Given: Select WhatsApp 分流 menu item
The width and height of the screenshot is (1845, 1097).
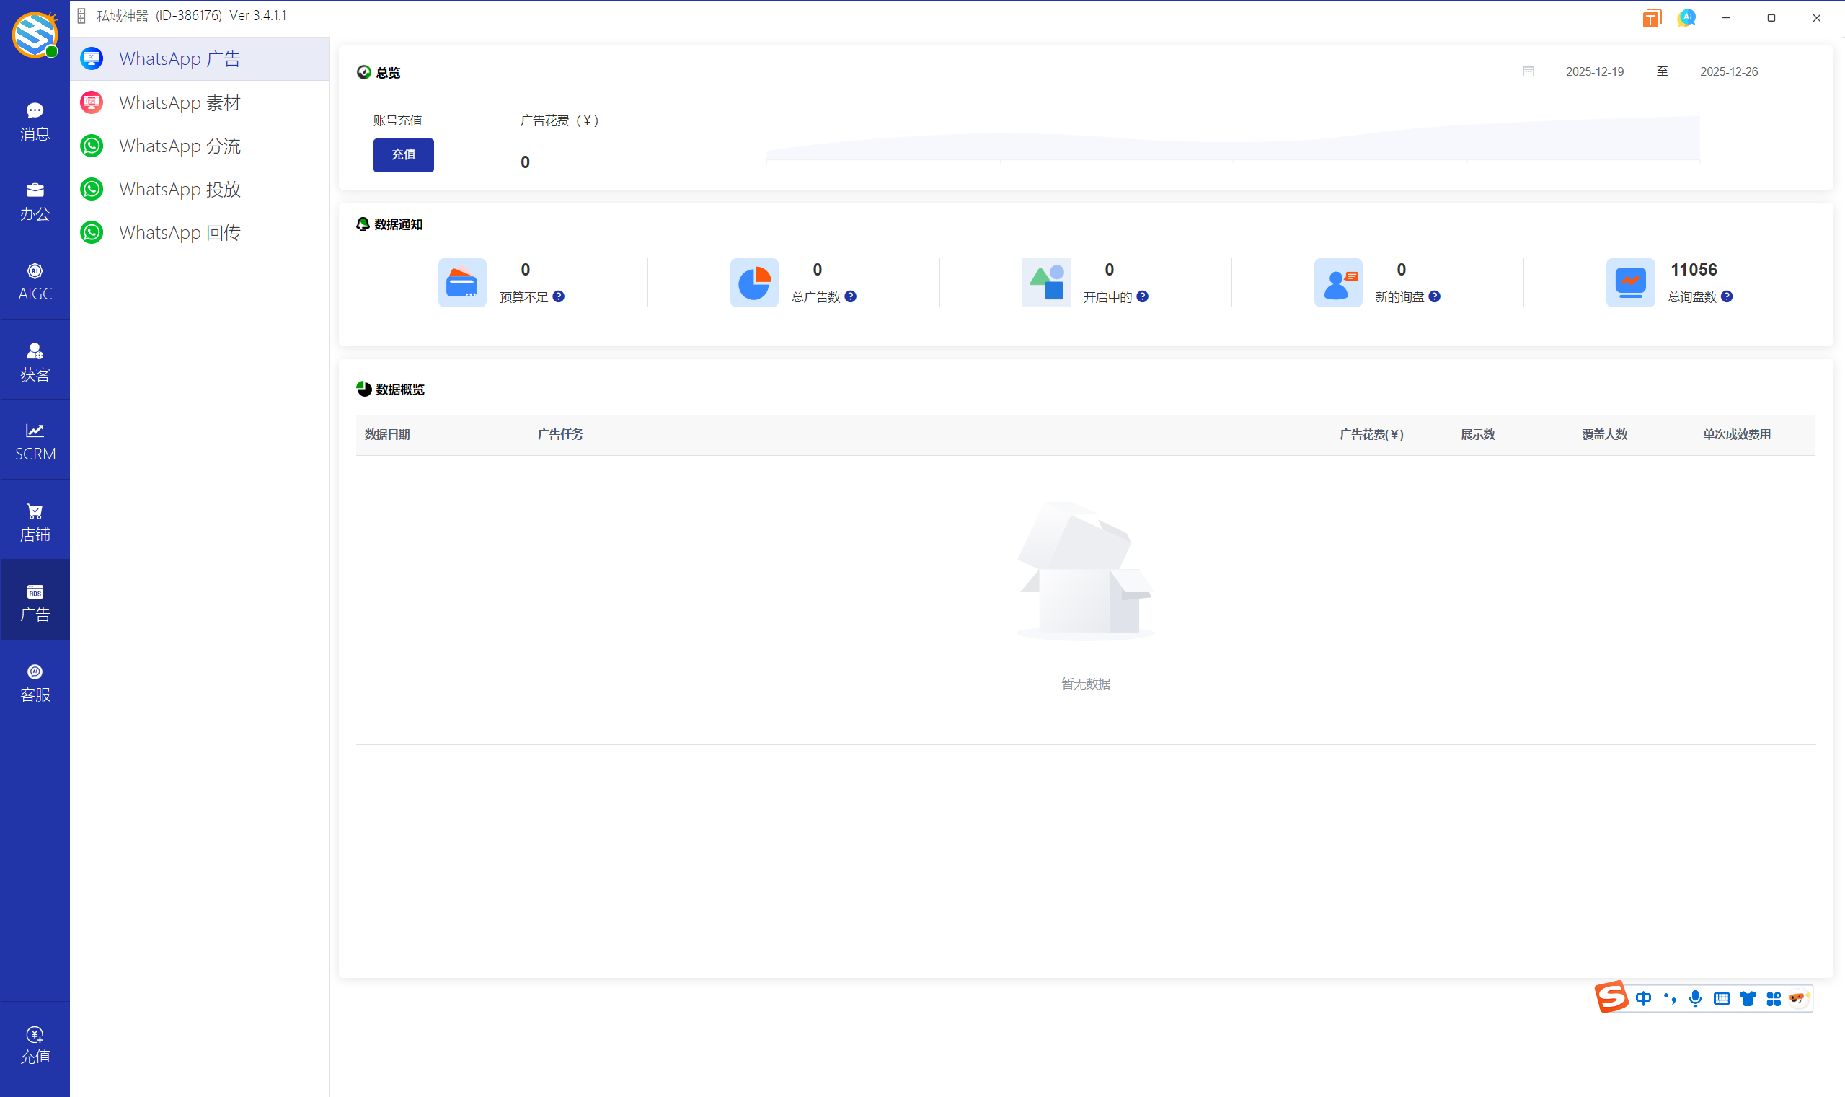Looking at the screenshot, I should point(180,146).
